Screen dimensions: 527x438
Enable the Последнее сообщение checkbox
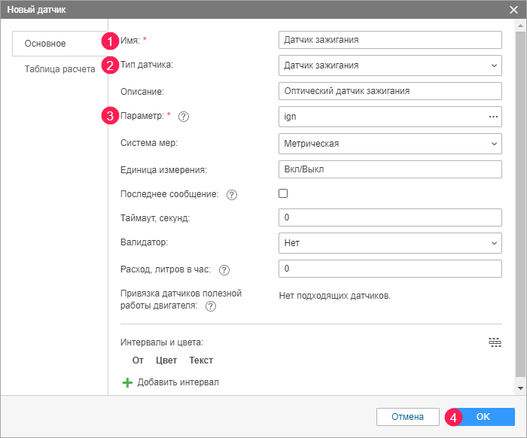284,193
